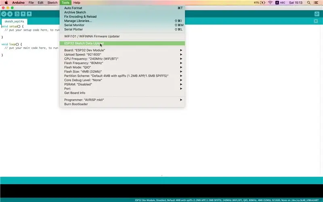
Task: Click the Apple menu icon
Action: (6, 3)
